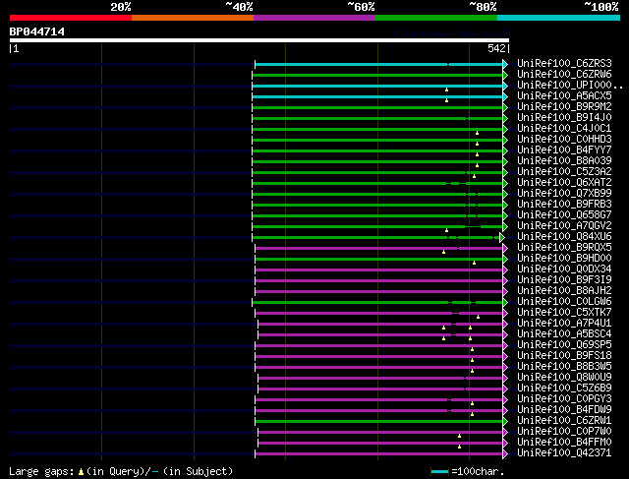The width and height of the screenshot is (629, 479).
Task: Select the UniRef100_A5BSC4 label
Action: click(564, 334)
